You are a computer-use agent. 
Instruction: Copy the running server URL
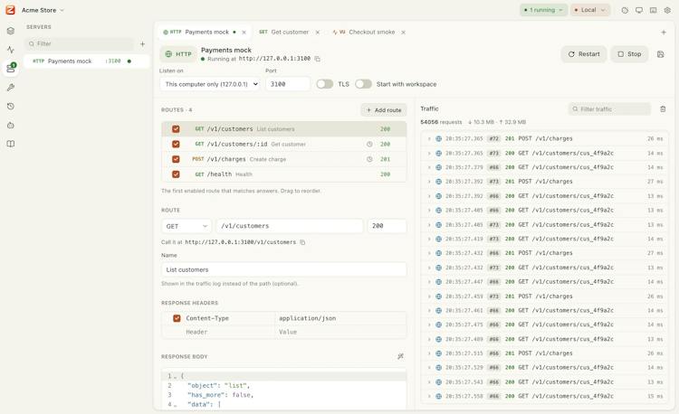click(318, 59)
